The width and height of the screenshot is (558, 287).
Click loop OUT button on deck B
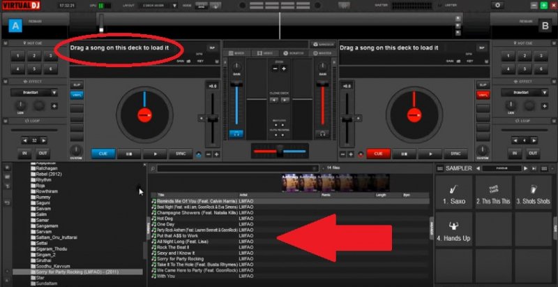[x=532, y=153]
